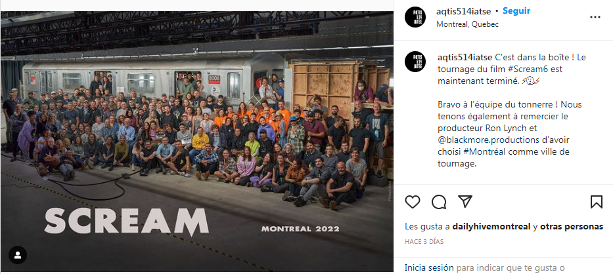Like the post with heart icon
613x274 pixels.
click(x=413, y=201)
